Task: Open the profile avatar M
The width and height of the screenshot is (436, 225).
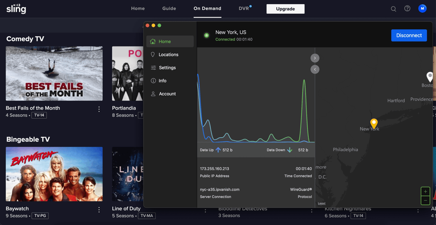Action: (422, 9)
